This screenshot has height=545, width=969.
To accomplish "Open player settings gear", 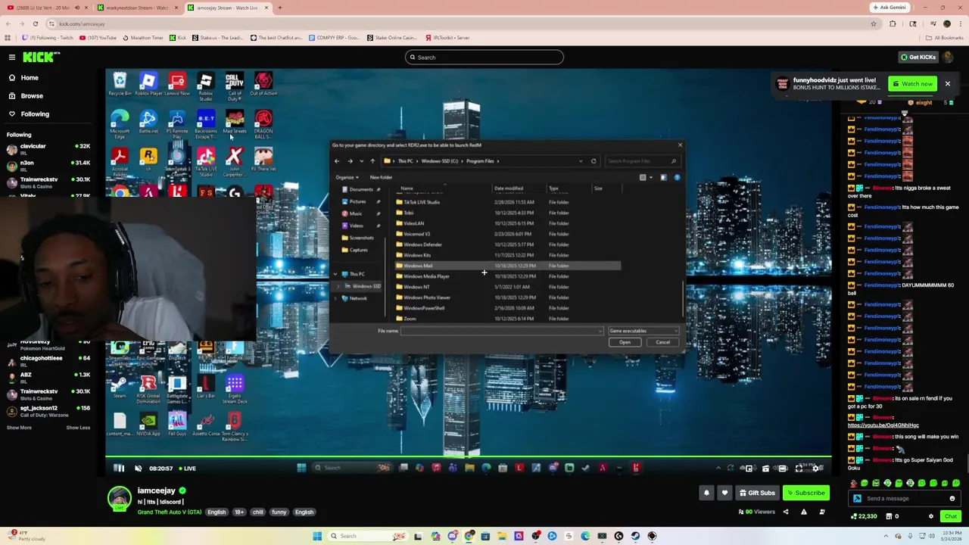I will (x=816, y=468).
